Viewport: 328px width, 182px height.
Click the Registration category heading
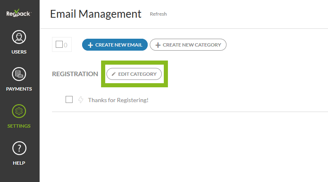[x=75, y=74]
